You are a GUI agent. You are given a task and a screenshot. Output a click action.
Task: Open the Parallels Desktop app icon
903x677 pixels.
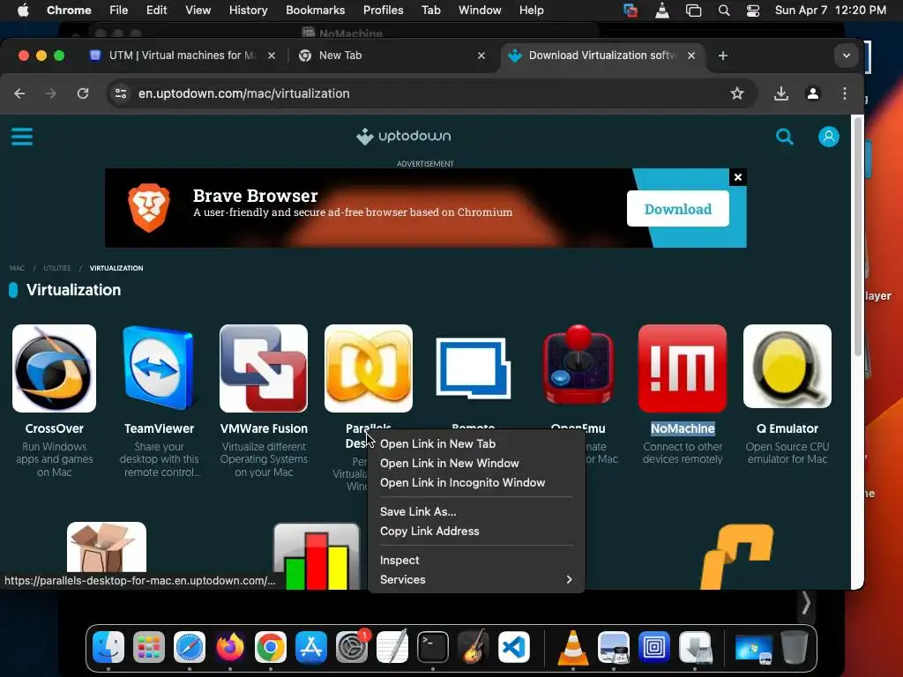369,368
